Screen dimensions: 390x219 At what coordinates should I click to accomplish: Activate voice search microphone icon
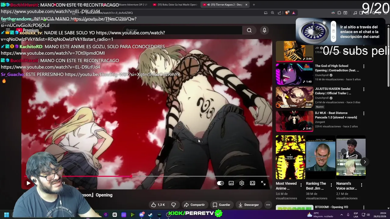[264, 30]
